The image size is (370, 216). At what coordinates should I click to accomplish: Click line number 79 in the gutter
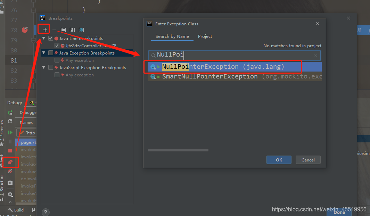(x=14, y=40)
